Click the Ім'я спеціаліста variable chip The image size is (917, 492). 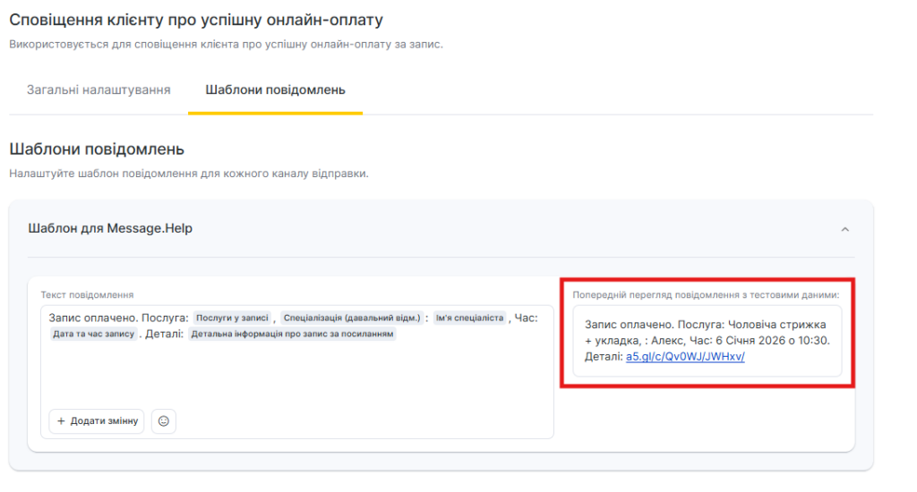tap(469, 318)
